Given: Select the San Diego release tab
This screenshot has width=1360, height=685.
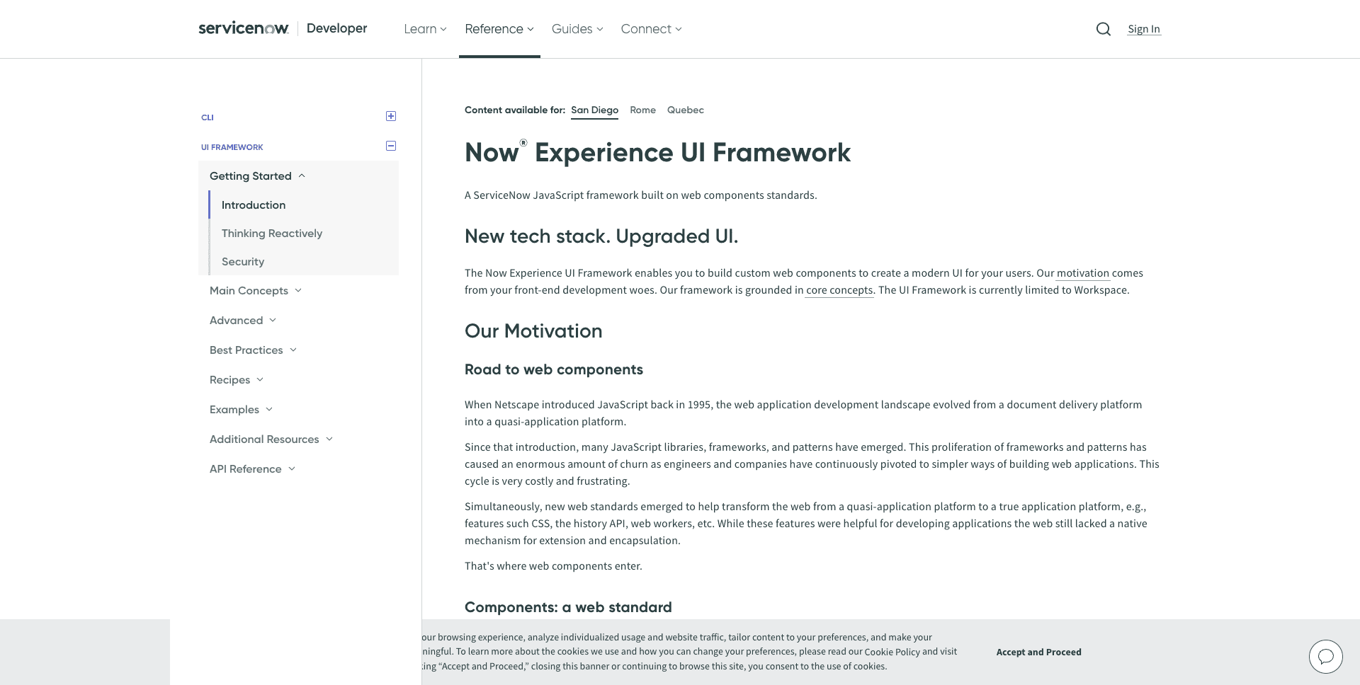Looking at the screenshot, I should coord(594,110).
